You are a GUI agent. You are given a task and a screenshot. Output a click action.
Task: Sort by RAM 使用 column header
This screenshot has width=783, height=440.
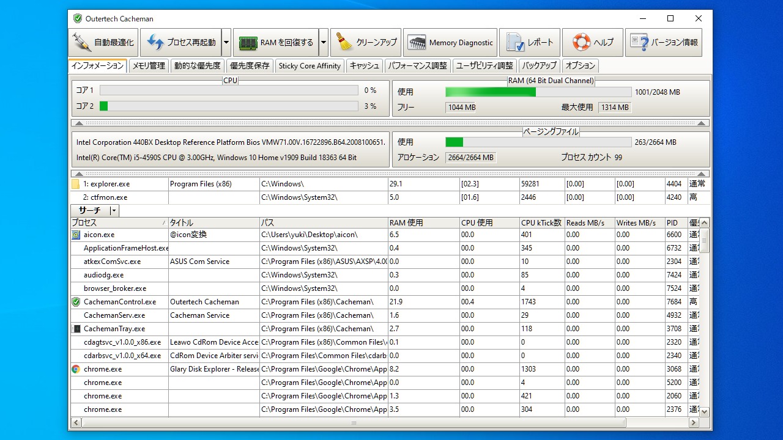pos(423,223)
